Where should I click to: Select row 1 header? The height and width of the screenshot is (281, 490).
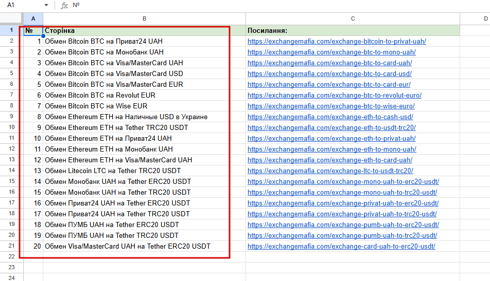pos(11,30)
